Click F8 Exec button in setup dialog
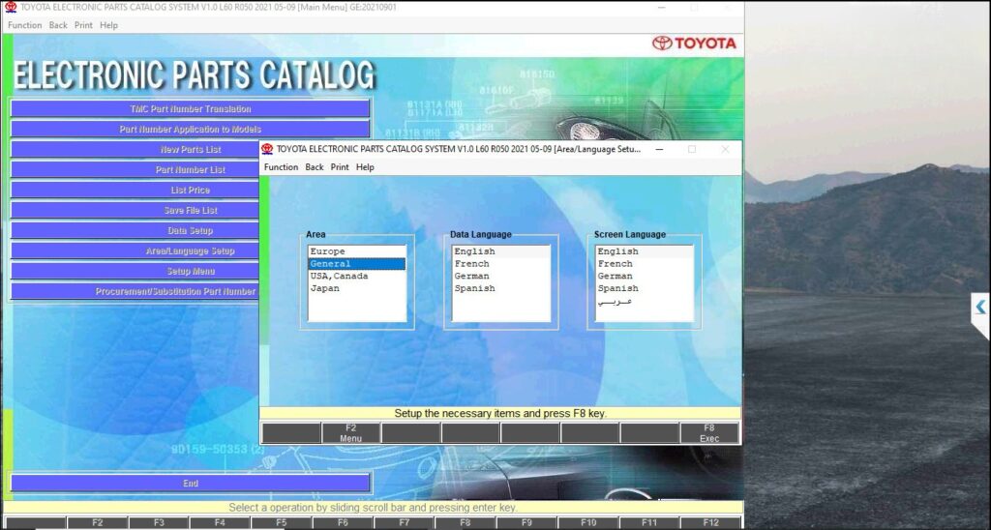 pos(709,433)
